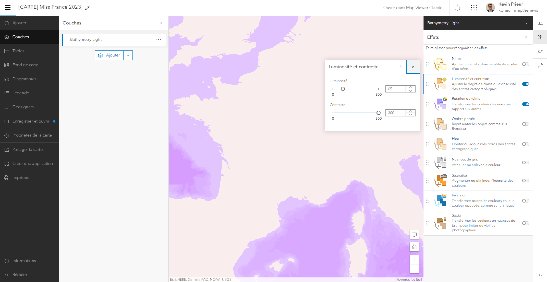The height and width of the screenshot is (282, 547).
Task: Reset Luminosité et contraste with undo arrow
Action: (x=402, y=67)
